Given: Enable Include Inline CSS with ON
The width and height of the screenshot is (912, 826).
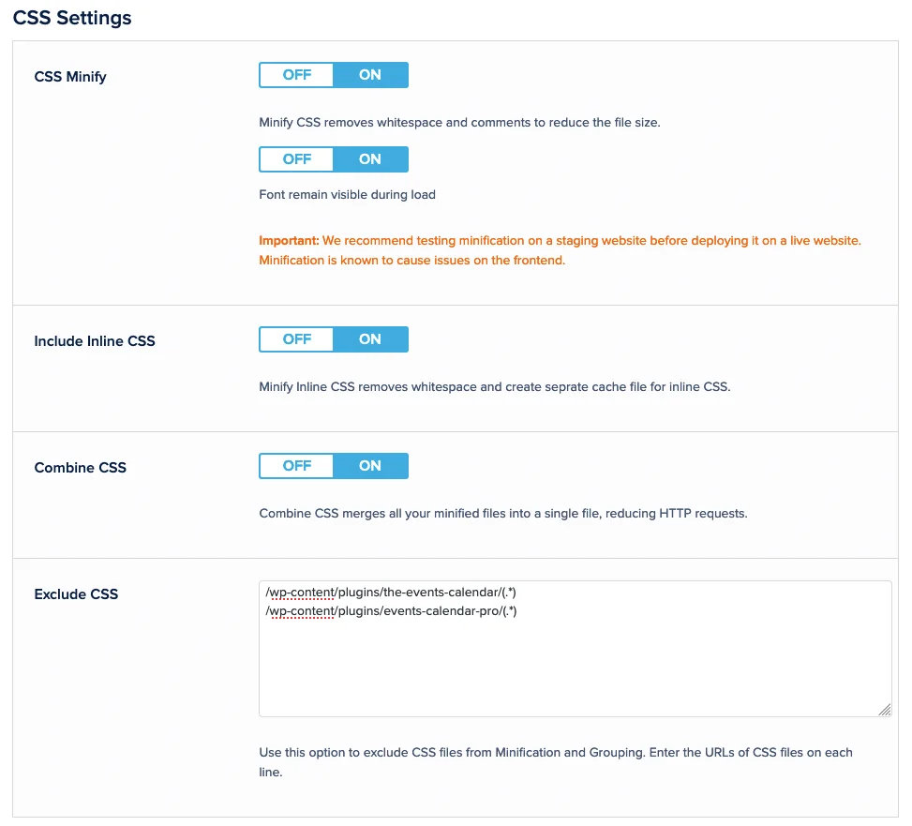Looking at the screenshot, I should [370, 339].
